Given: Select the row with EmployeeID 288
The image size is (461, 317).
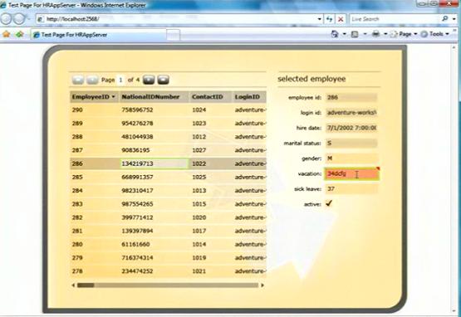Looking at the screenshot, I should click(168, 137).
